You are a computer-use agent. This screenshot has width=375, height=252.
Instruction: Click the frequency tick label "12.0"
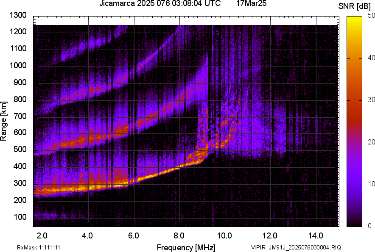pyautogui.click(x=270, y=236)
